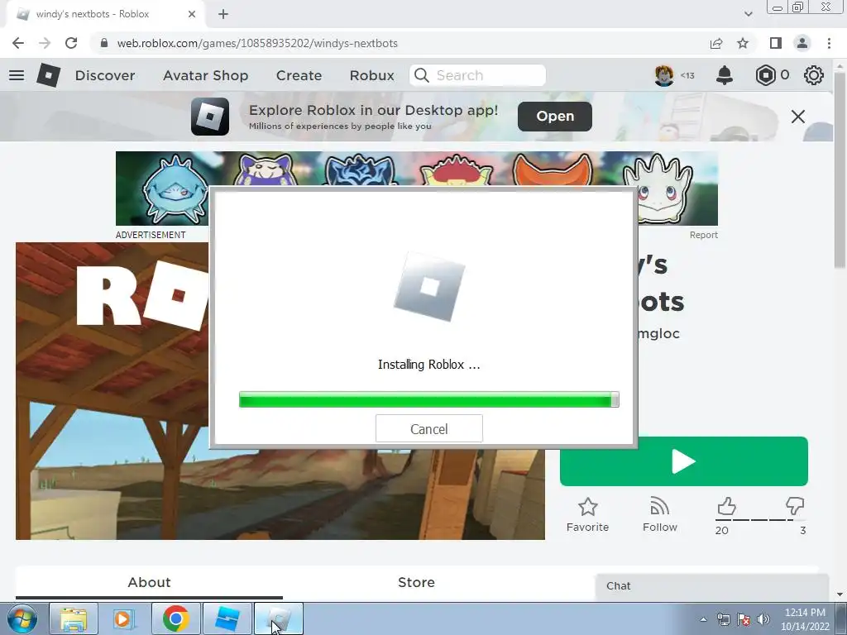The width and height of the screenshot is (847, 635).
Task: View site information lock icon
Action: tap(104, 43)
